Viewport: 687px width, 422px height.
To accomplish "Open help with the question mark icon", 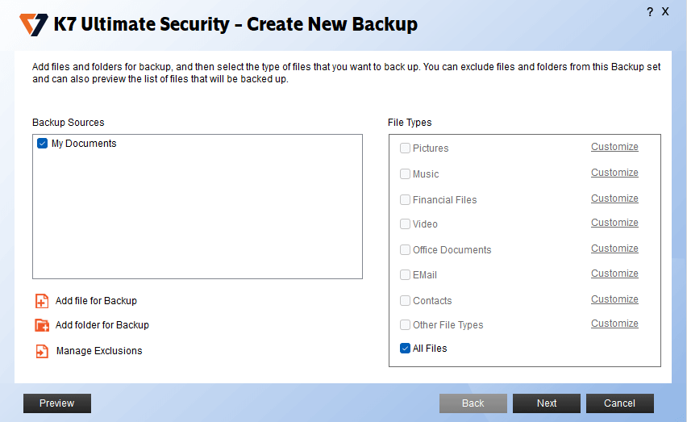I will pyautogui.click(x=650, y=12).
